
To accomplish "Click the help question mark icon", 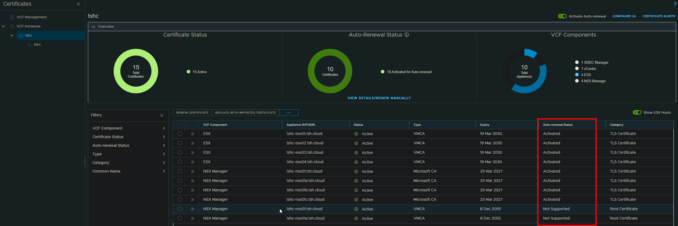I will (x=675, y=4).
